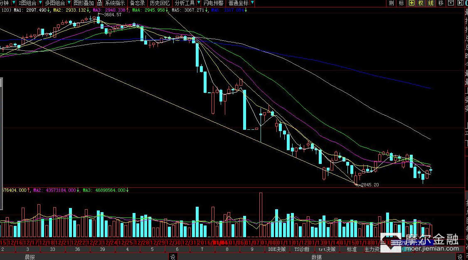Click the 设 settings icon beside 晨报

tap(172, 257)
